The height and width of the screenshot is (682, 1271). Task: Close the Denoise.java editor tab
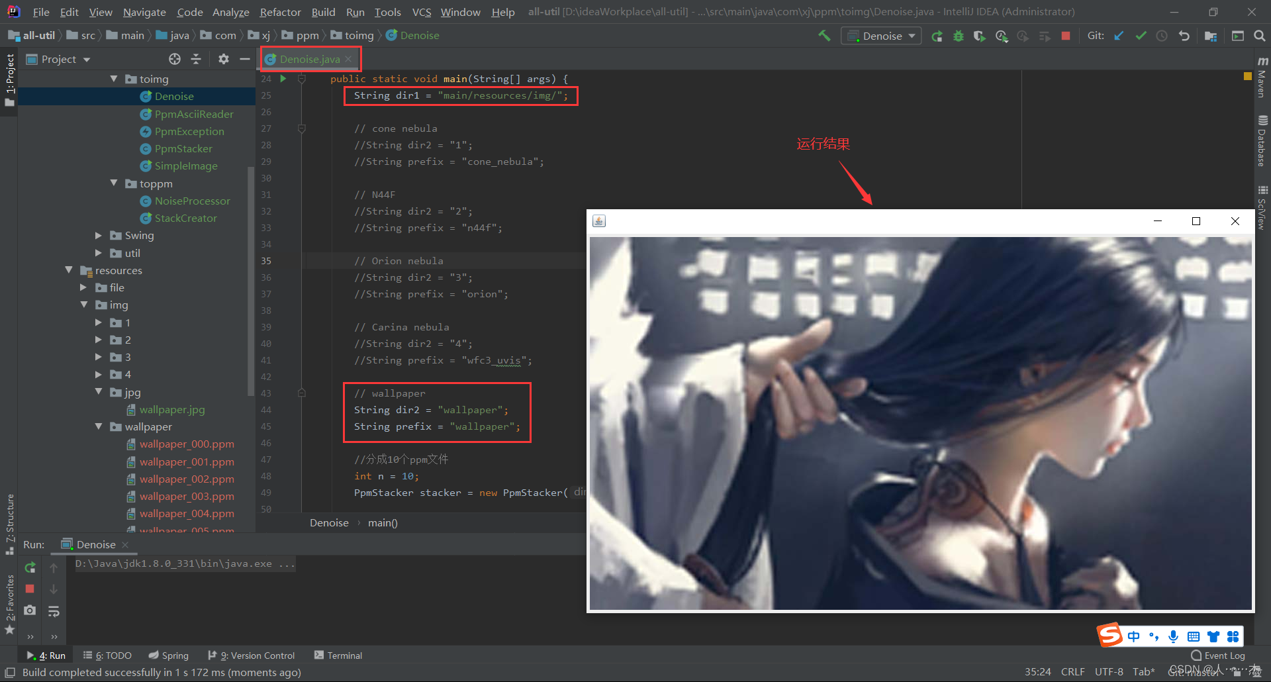click(x=349, y=59)
